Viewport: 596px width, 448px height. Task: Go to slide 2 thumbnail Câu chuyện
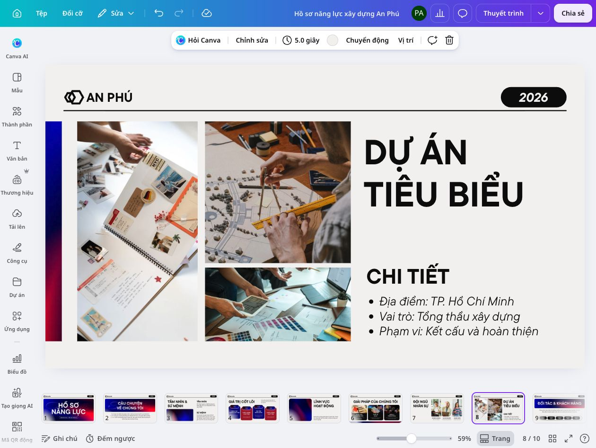pyautogui.click(x=130, y=408)
